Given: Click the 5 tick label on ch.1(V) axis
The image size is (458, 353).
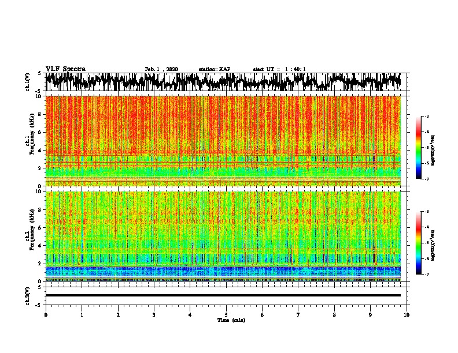Looking at the screenshot, I should (40, 73).
